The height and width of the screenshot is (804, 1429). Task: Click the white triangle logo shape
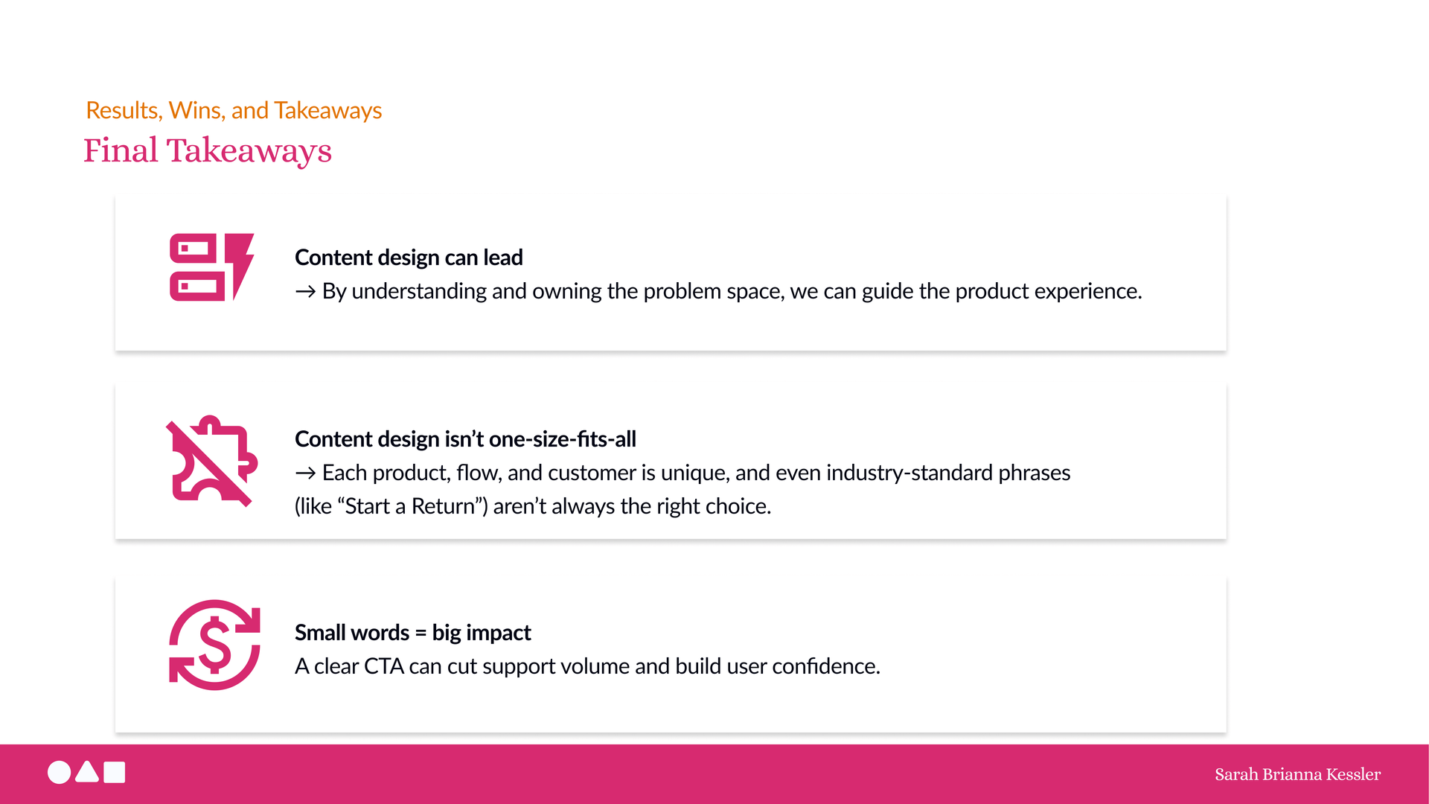pyautogui.click(x=87, y=772)
